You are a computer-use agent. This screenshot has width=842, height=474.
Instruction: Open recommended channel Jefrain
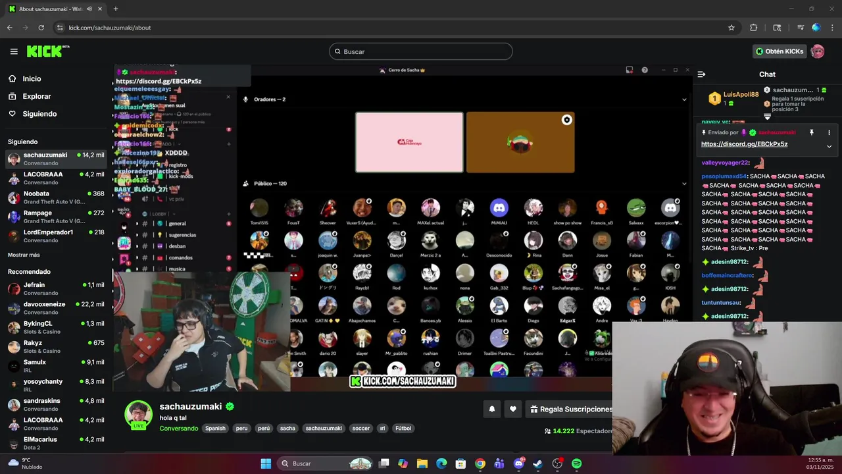tap(56, 288)
